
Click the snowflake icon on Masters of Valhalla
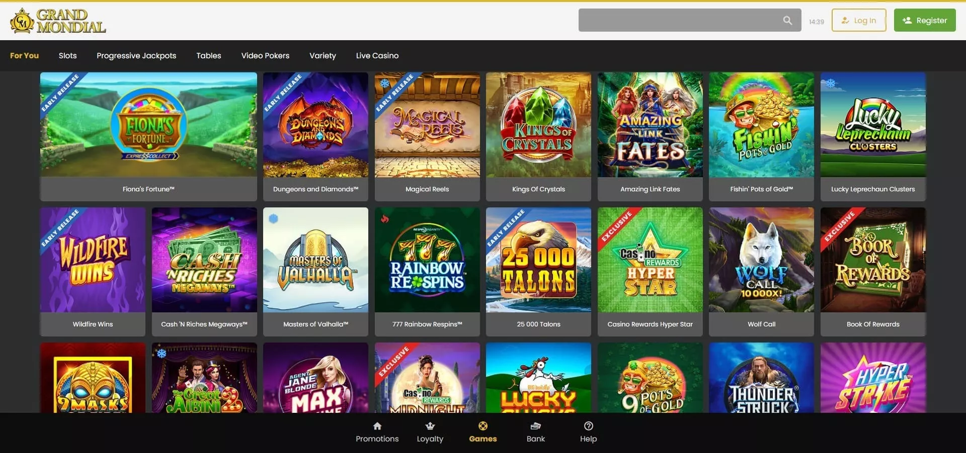coord(273,218)
